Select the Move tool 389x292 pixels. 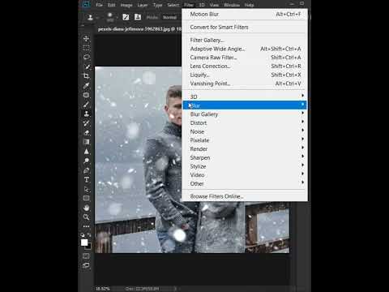coord(86,38)
